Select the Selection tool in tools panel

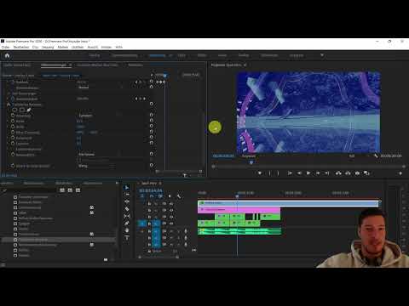click(127, 188)
